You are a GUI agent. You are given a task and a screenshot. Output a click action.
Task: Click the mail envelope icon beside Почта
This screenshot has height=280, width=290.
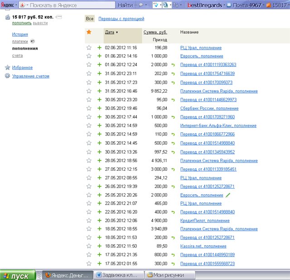(229, 5)
